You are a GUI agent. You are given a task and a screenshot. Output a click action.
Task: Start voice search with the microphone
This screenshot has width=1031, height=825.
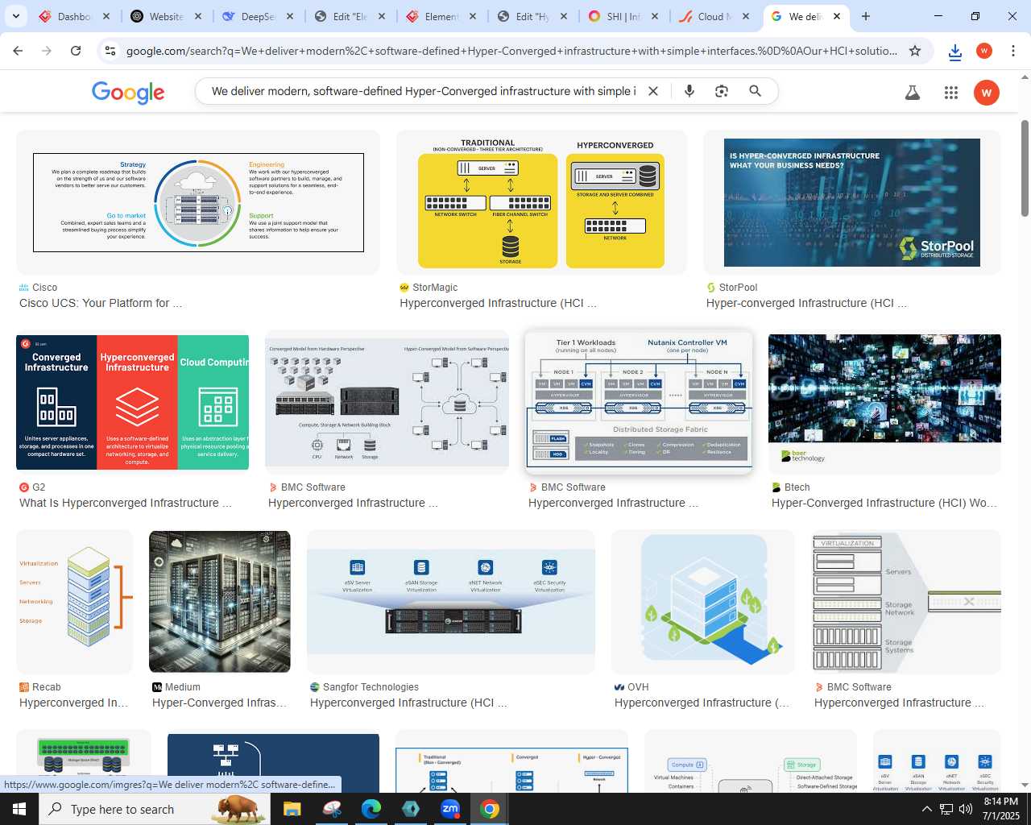click(x=689, y=91)
